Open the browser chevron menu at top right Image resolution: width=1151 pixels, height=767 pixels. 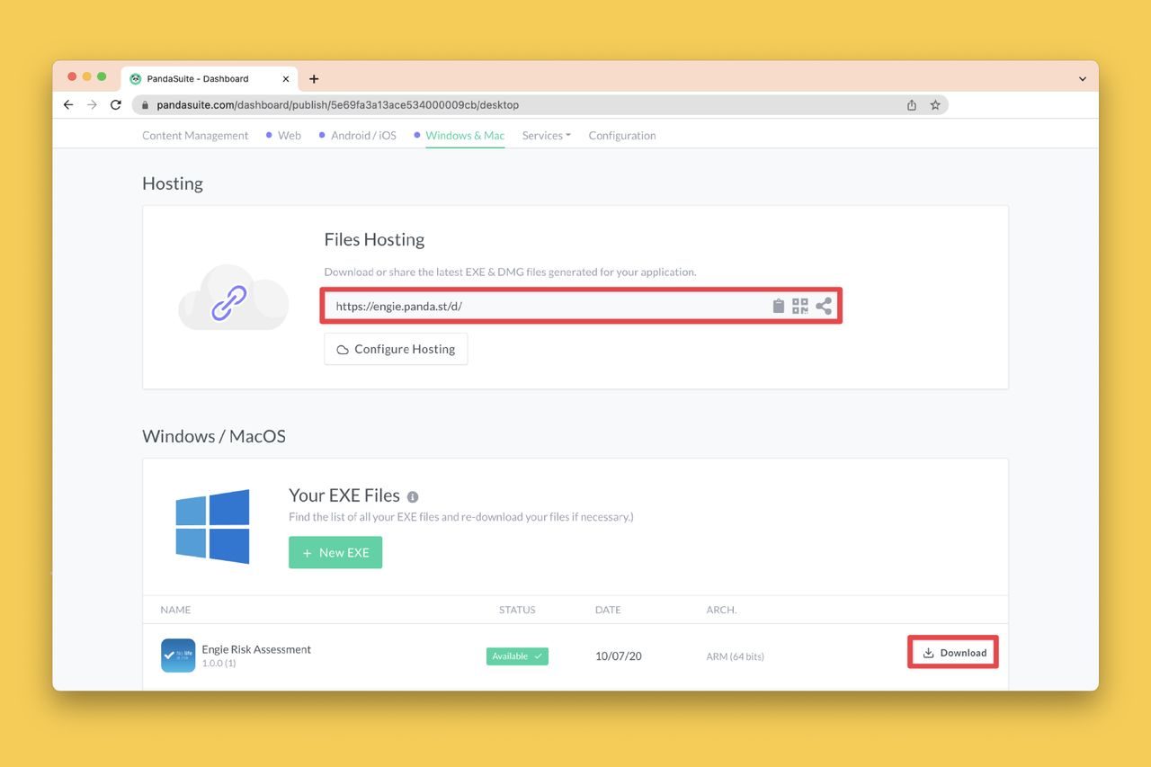[1082, 78]
